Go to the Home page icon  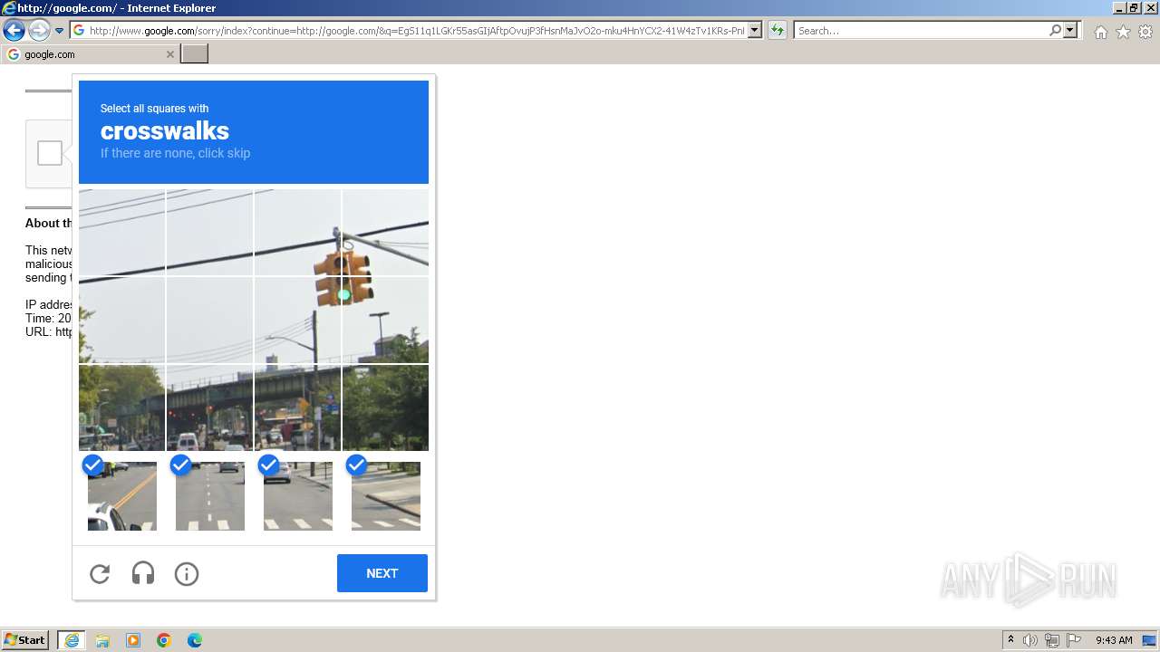(x=1100, y=32)
